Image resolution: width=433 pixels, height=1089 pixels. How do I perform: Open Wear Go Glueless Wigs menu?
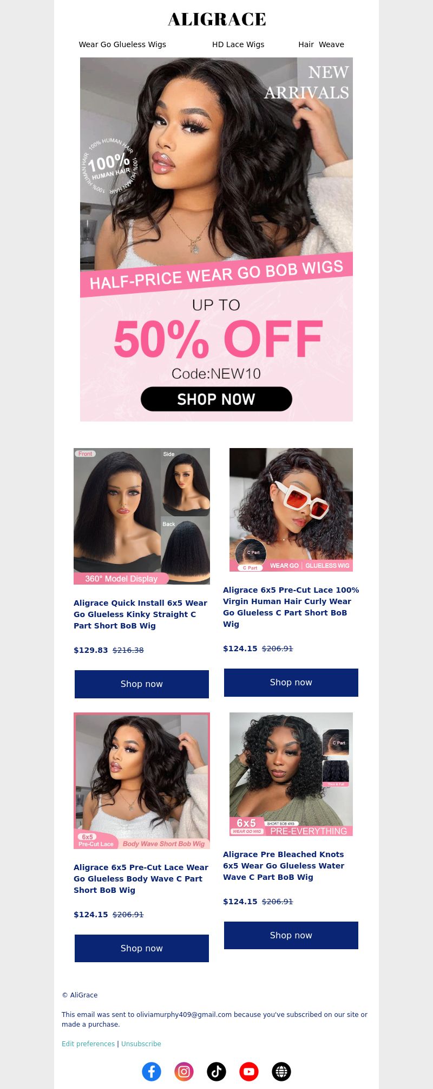click(x=122, y=44)
